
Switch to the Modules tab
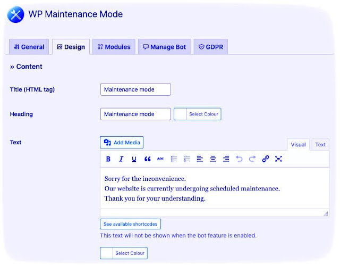(114, 47)
